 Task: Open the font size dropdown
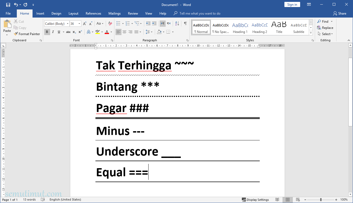tap(79, 24)
